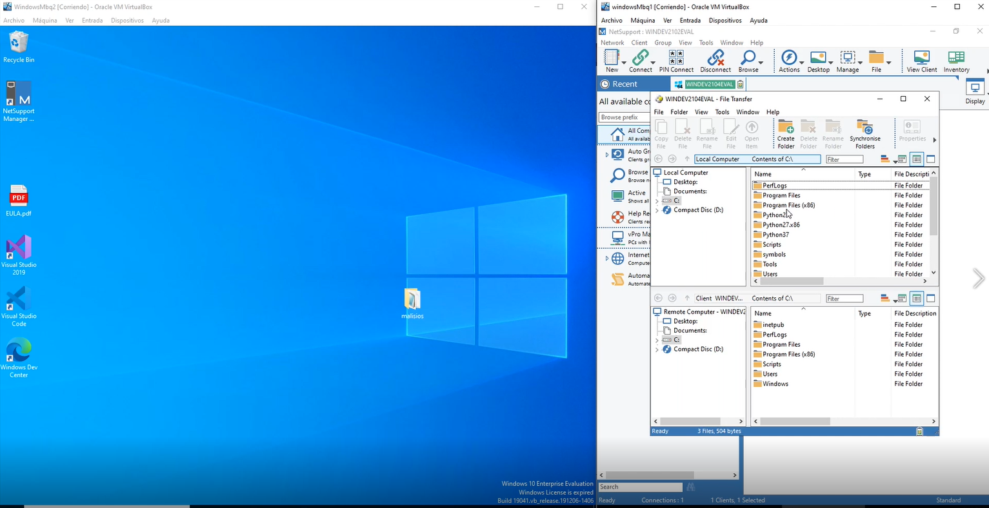Expand Internet item in NetSupport sidebar
989x508 pixels.
[606, 259]
